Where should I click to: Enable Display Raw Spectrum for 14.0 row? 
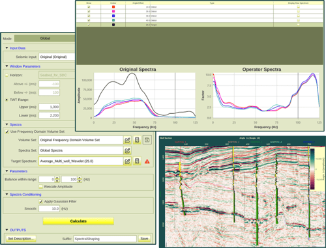click(299, 7)
